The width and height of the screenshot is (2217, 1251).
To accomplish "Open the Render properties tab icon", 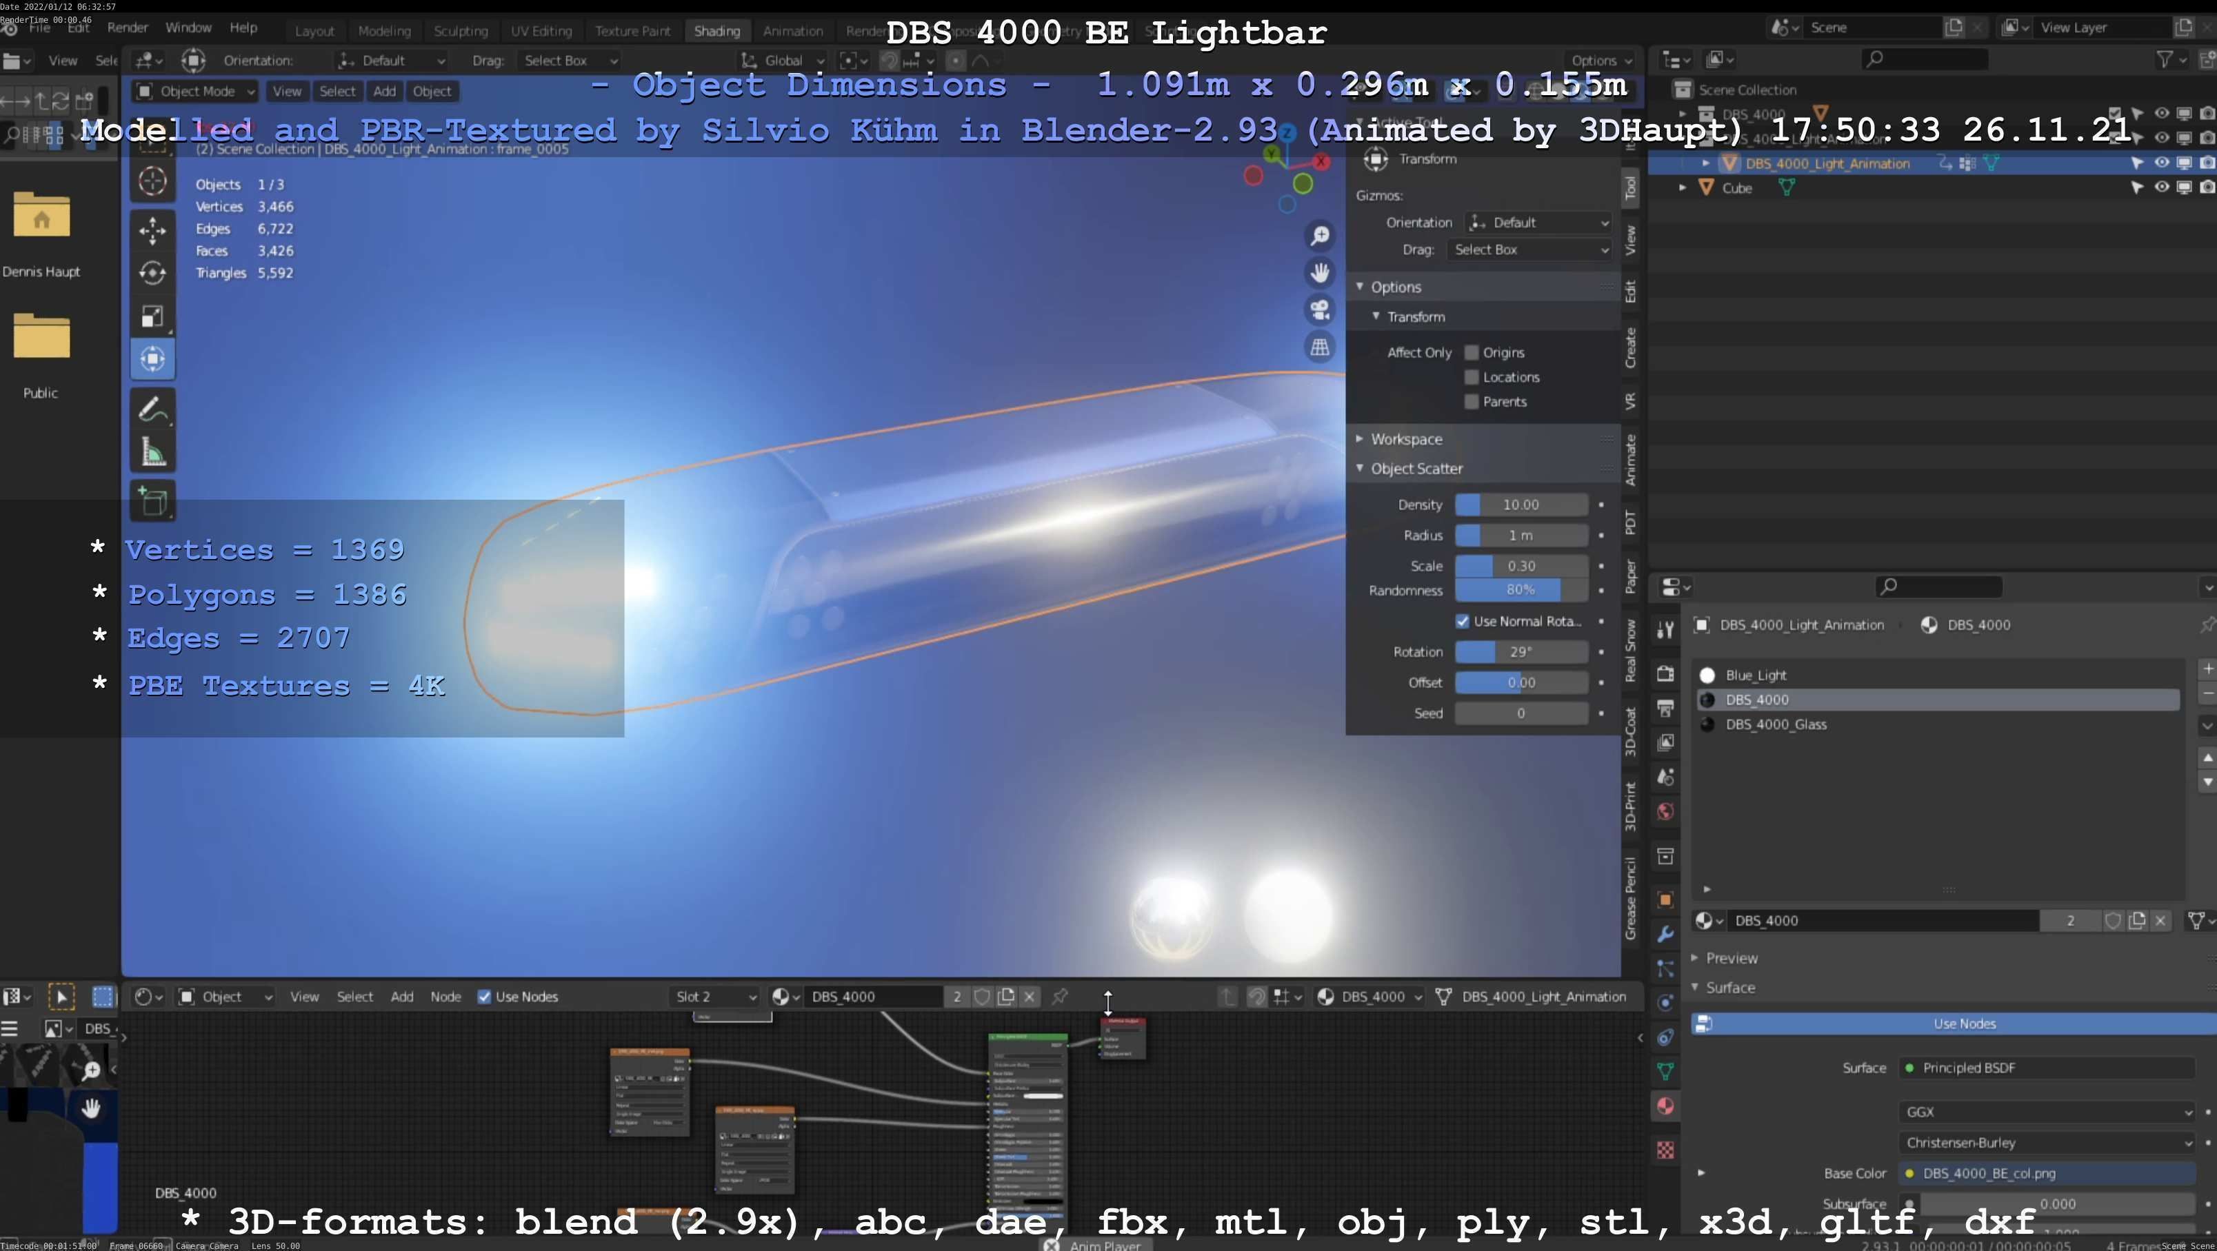I will [x=1665, y=673].
